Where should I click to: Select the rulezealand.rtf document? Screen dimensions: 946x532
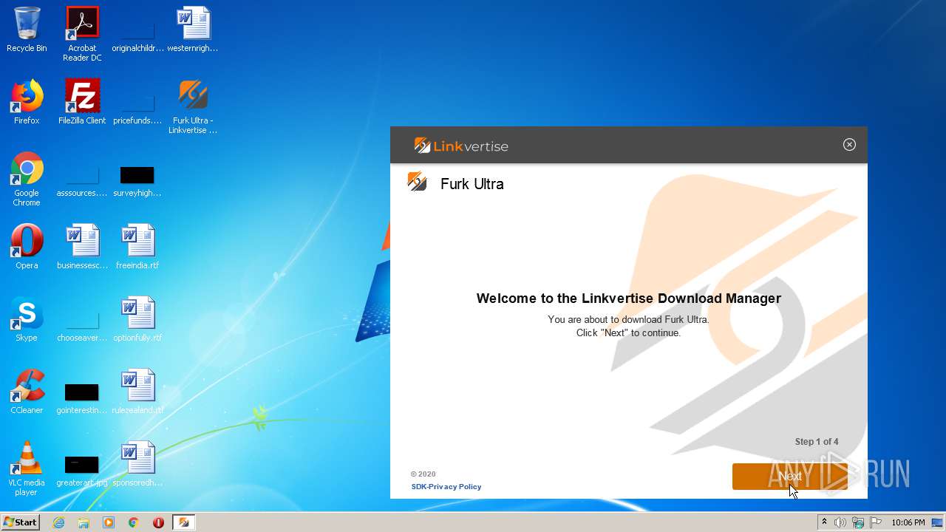click(137, 392)
